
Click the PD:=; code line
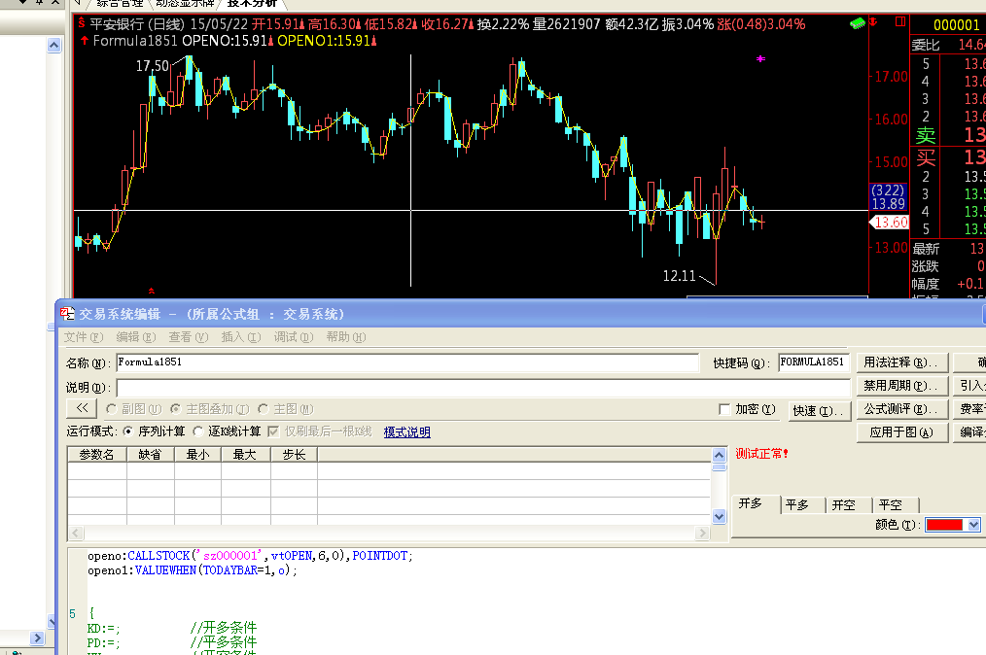[103, 642]
